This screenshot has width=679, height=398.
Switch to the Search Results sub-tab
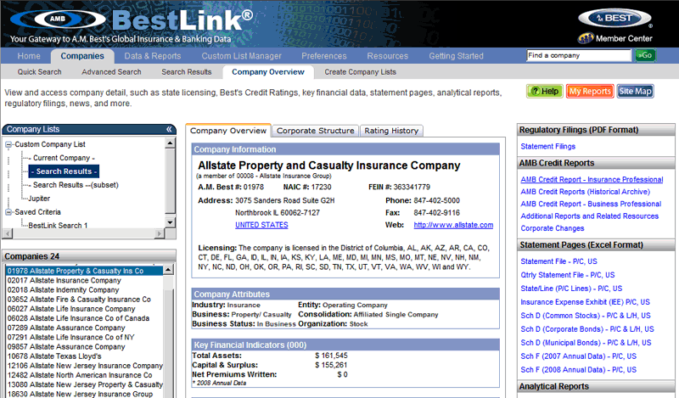187,72
